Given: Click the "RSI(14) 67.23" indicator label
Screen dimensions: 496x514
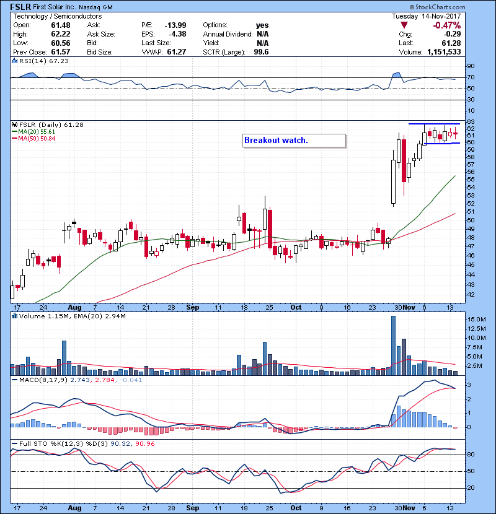Looking at the screenshot, I should [x=43, y=61].
